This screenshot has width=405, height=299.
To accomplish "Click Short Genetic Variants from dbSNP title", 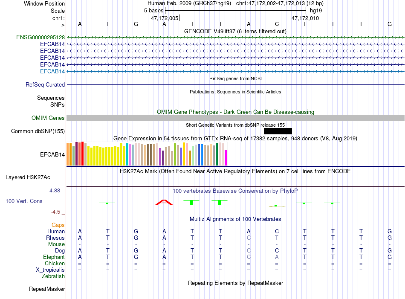I will [235, 125].
